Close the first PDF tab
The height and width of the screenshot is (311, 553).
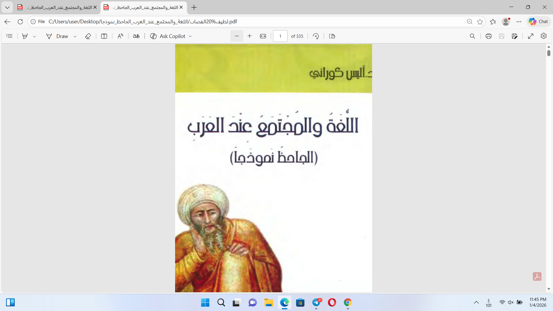(x=95, y=7)
